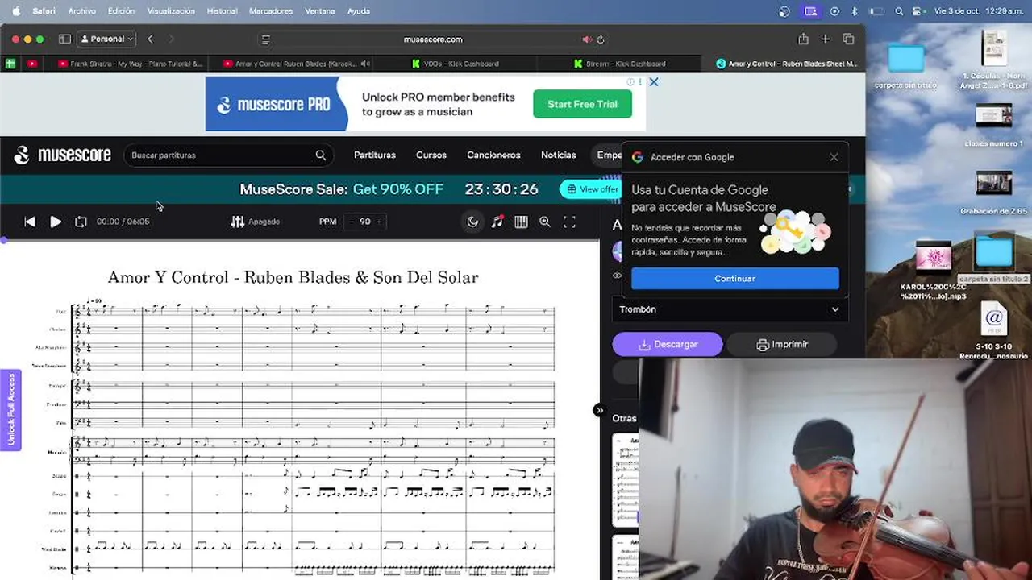This screenshot has width=1032, height=580.
Task: Click the playback progress bar start marker
Action: (x=4, y=240)
